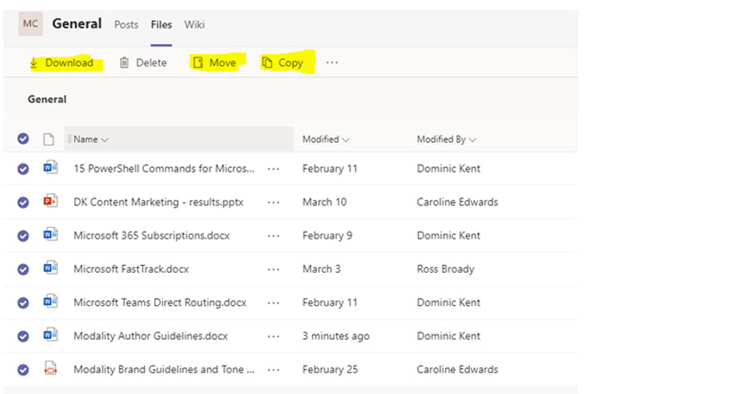Click the '3 minutes ago' modified time

pos(335,336)
